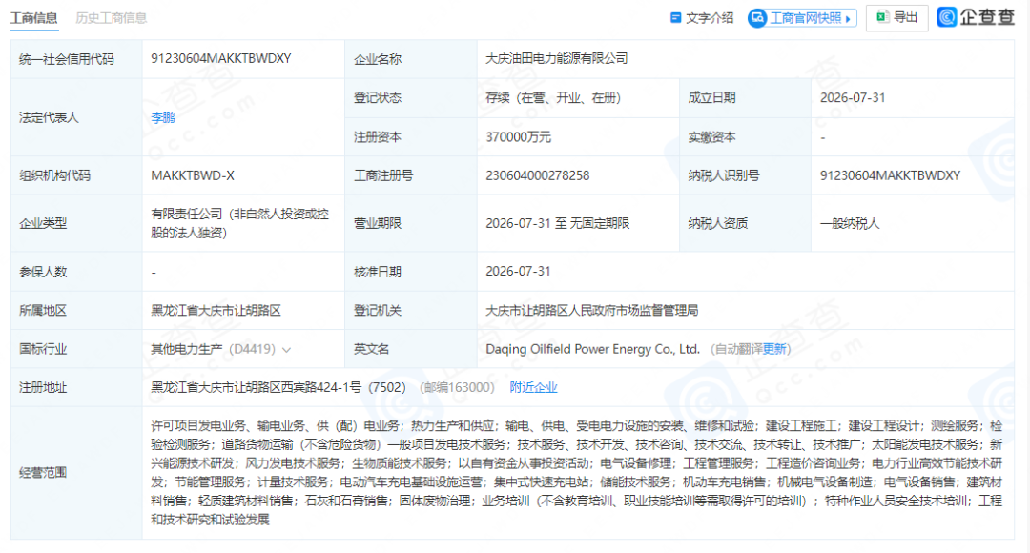
Task: Click the 法定代表人 label cell
Action: (x=76, y=117)
